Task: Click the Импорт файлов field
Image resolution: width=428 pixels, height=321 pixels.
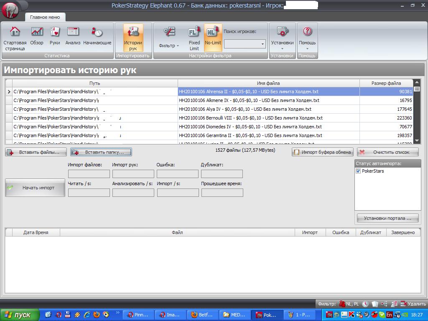Action: point(89,174)
